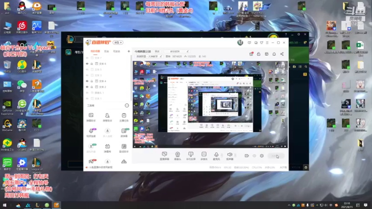Add 多媒体 multimedia source
This screenshot has width=372, height=209.
204,156
